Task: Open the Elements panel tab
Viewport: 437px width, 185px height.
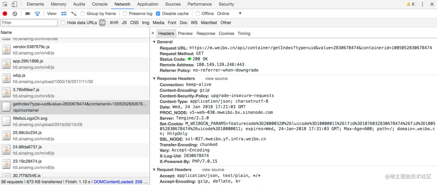Action: click(35, 4)
